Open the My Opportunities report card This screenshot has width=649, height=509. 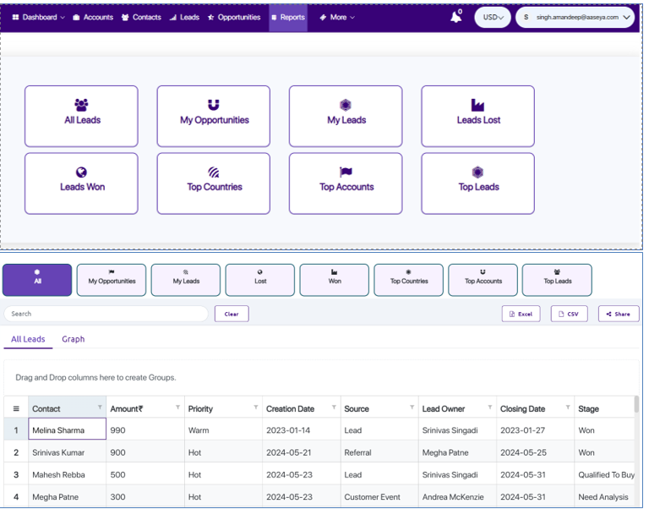pos(214,116)
